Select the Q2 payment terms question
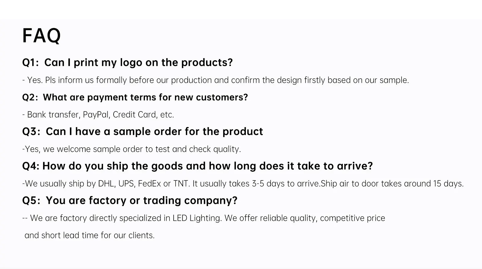The height and width of the screenshot is (269, 482). coord(135,97)
